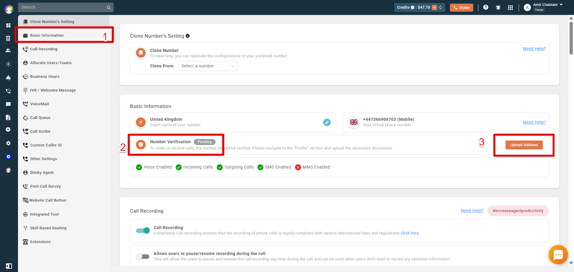Open the chat message icon in left rail
Screen dimensions: 574x272
[8, 105]
